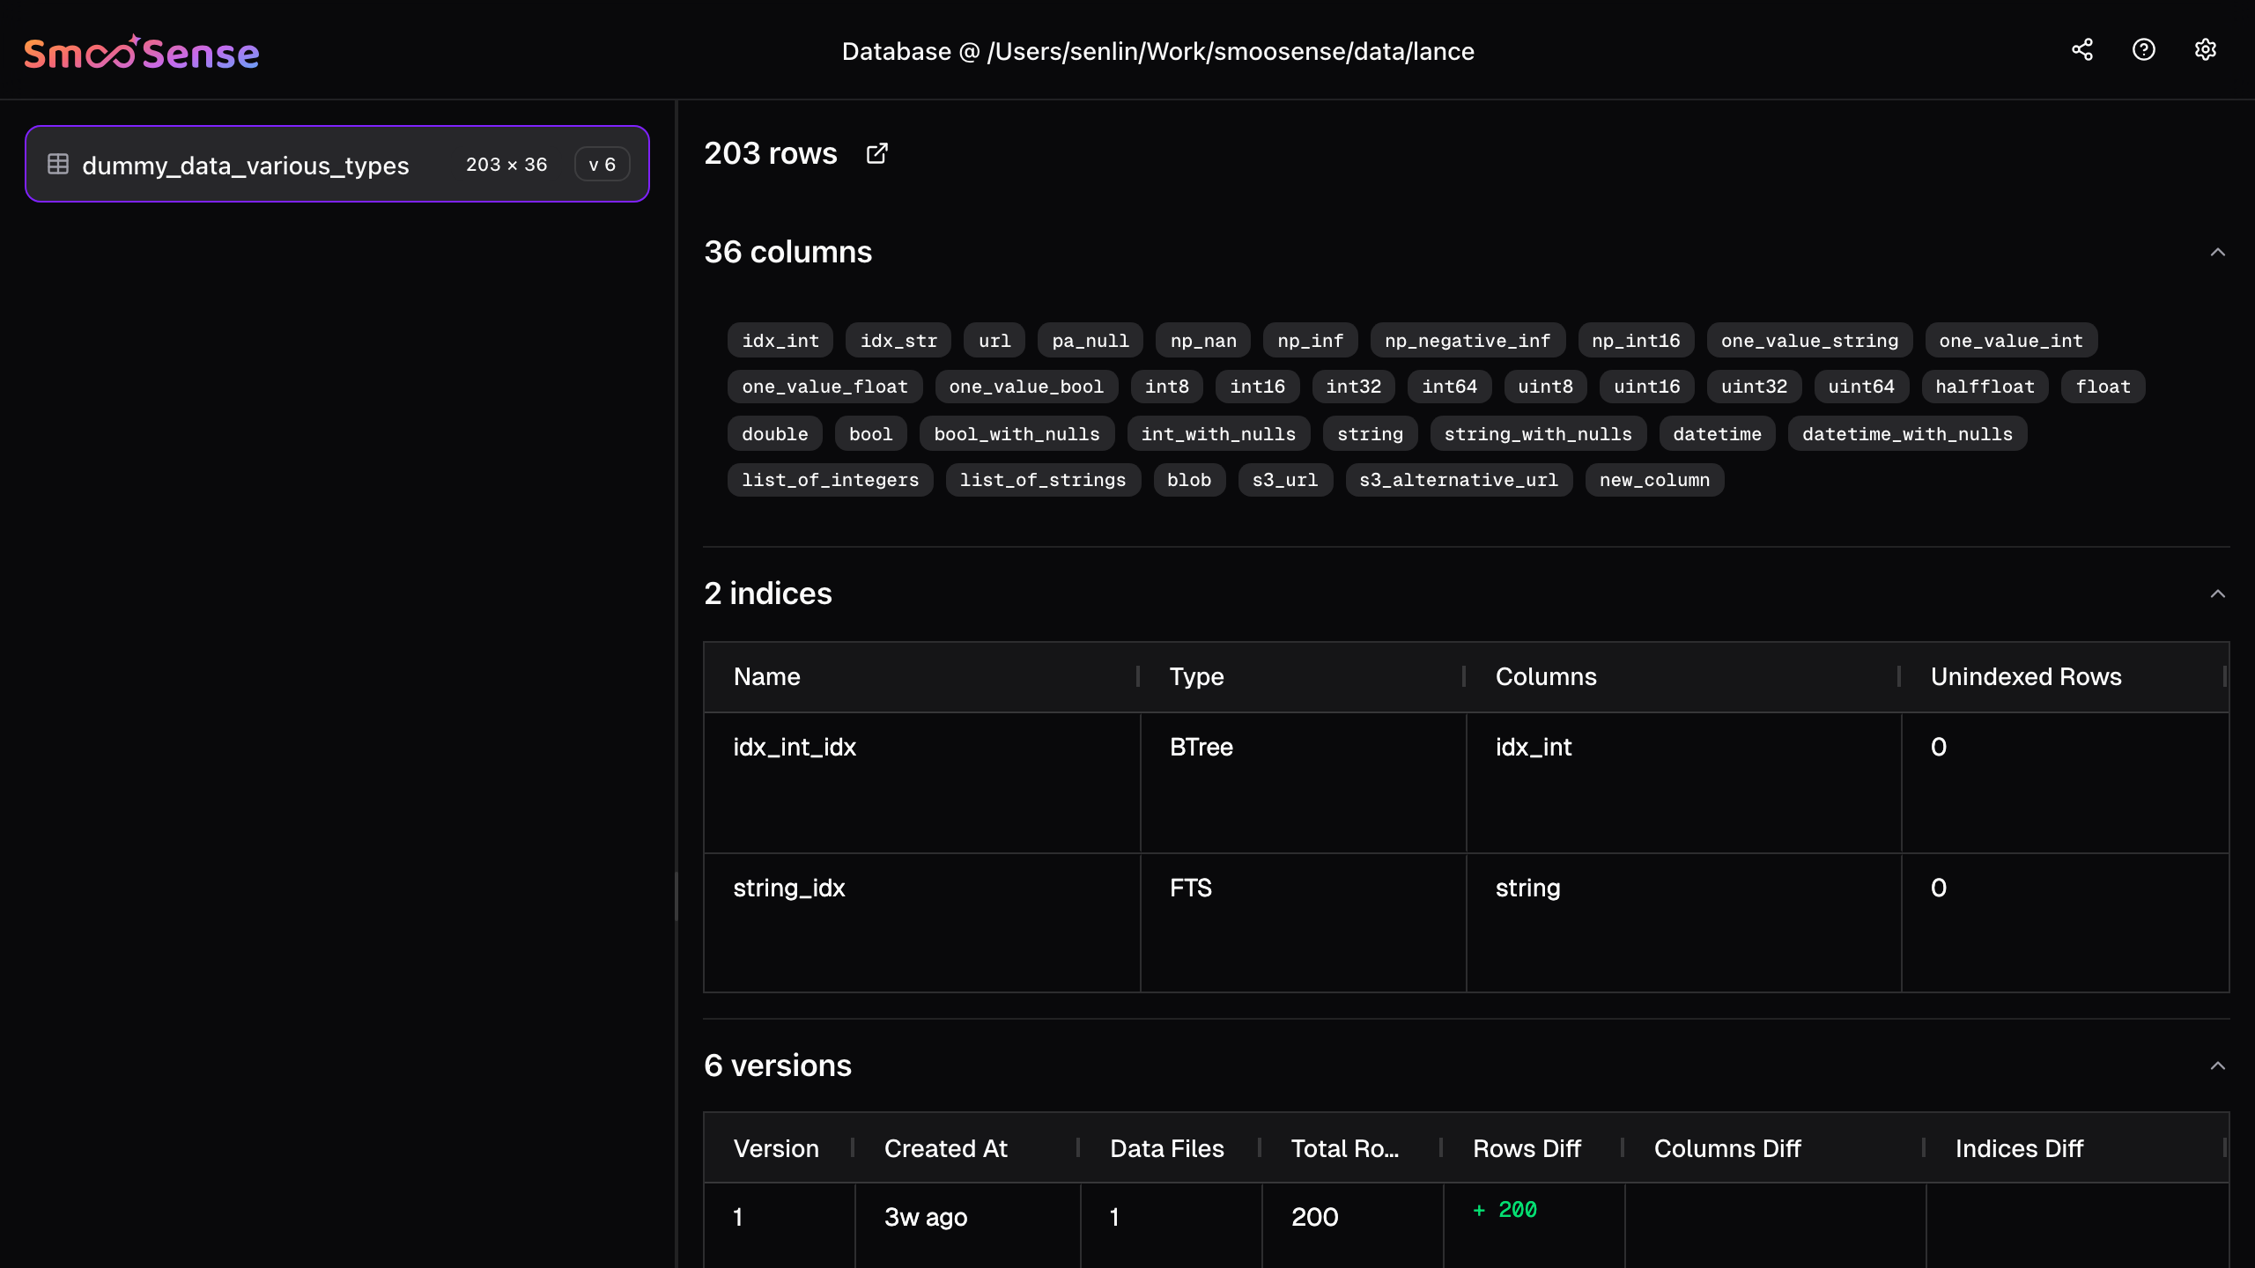Open the settings gear
The width and height of the screenshot is (2255, 1268).
pos(2205,49)
